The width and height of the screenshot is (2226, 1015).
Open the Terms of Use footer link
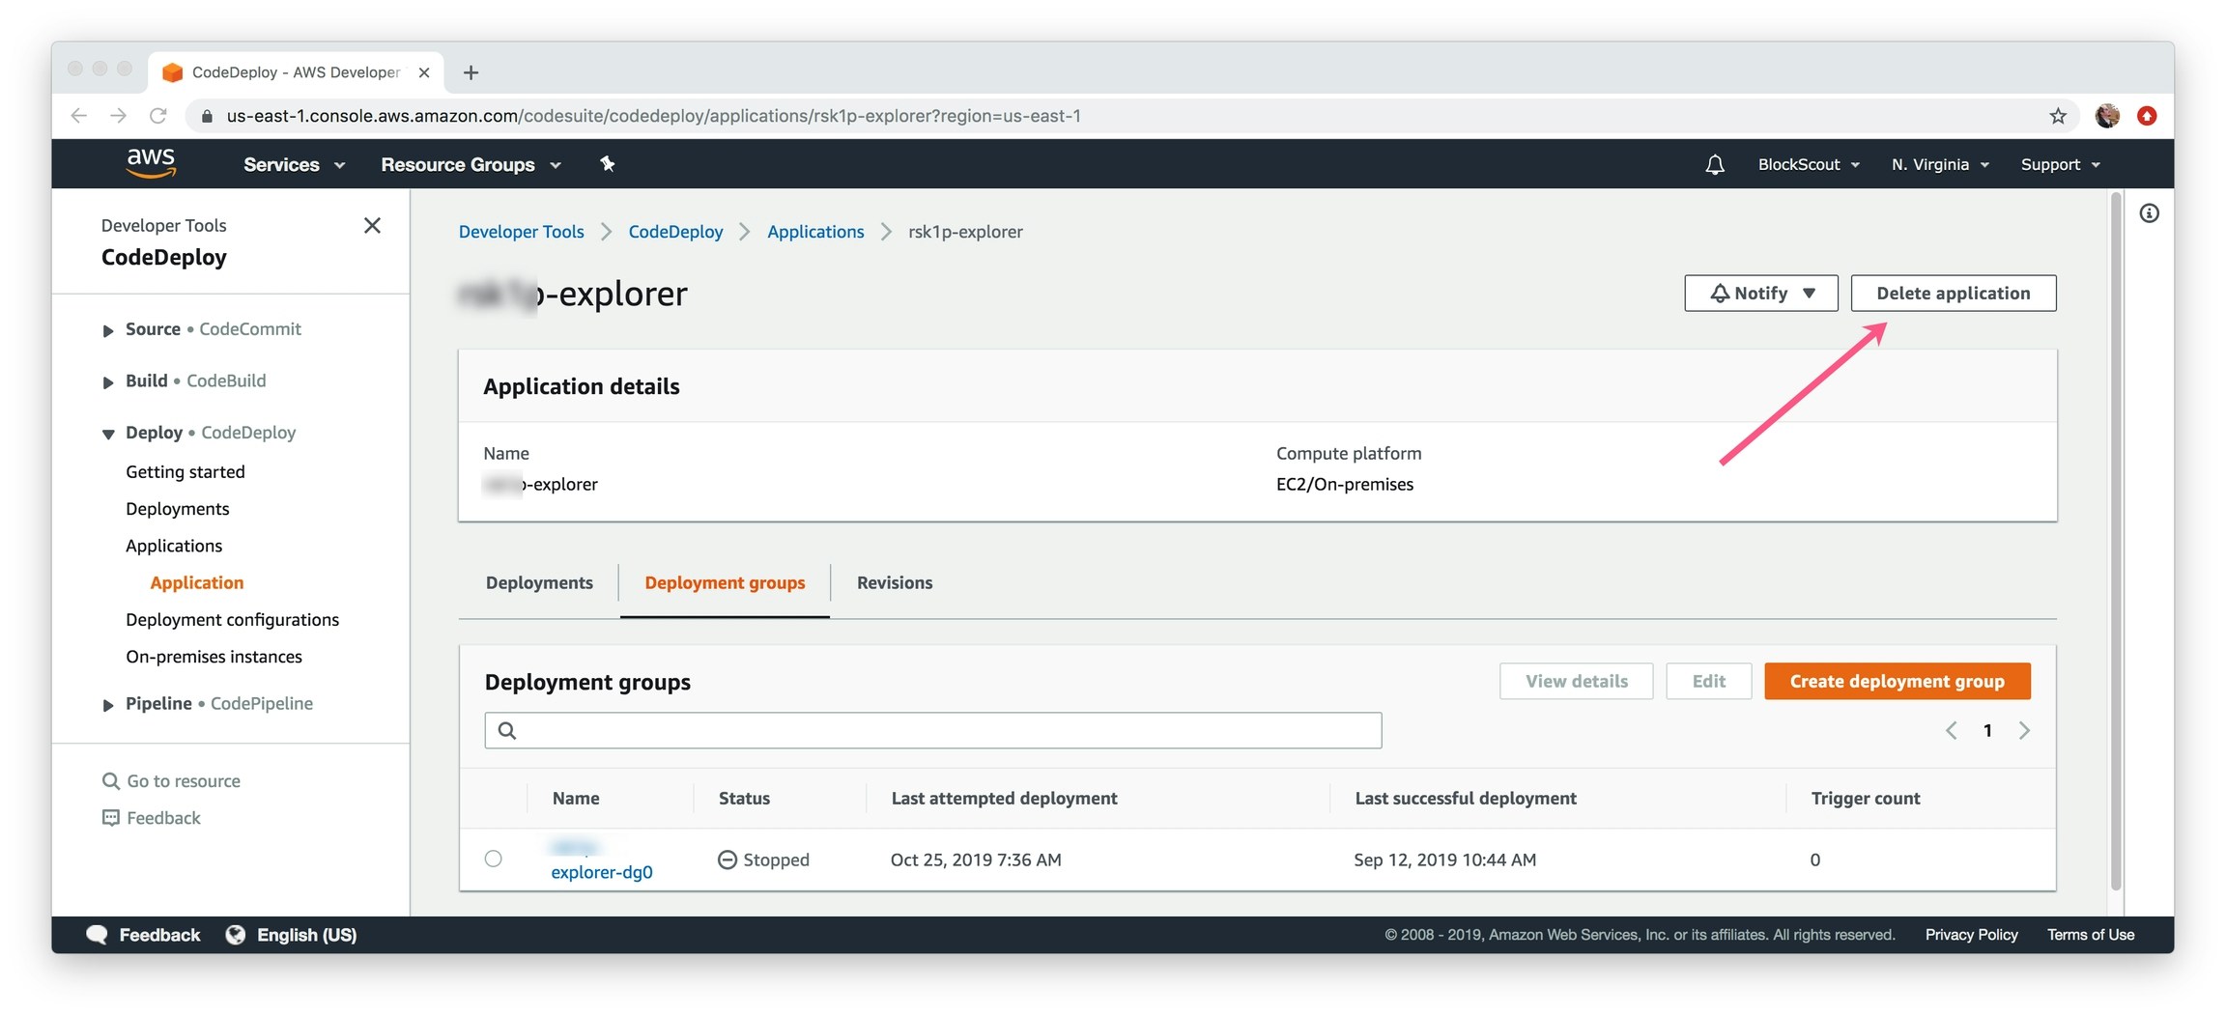[2090, 934]
